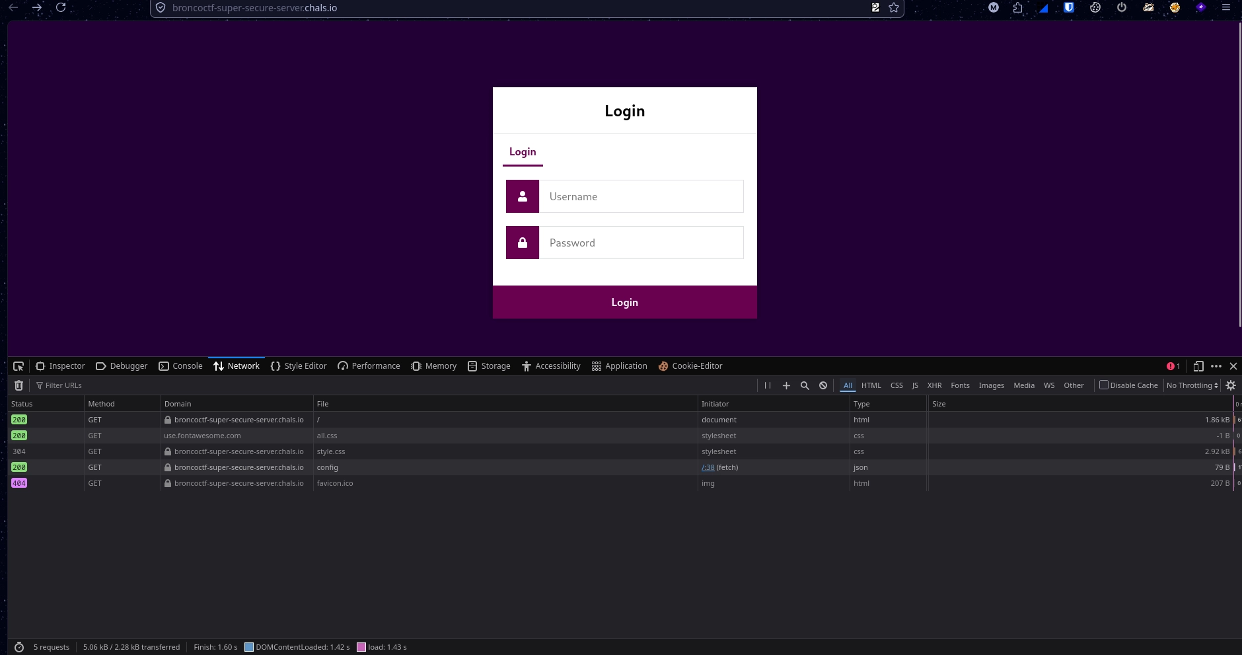Clear network log with trash icon
This screenshot has height=655, width=1242.
[x=18, y=385]
